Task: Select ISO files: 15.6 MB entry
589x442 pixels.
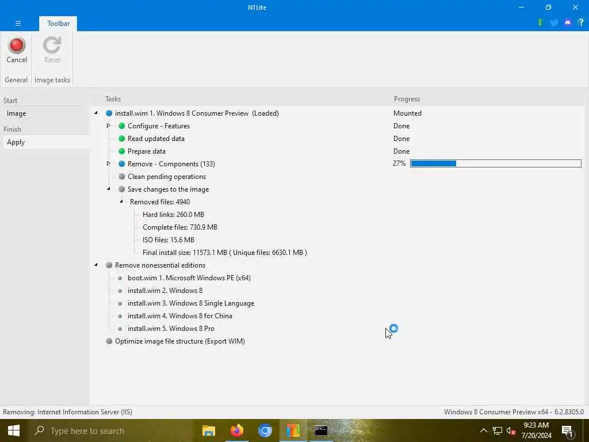Action: coord(169,240)
